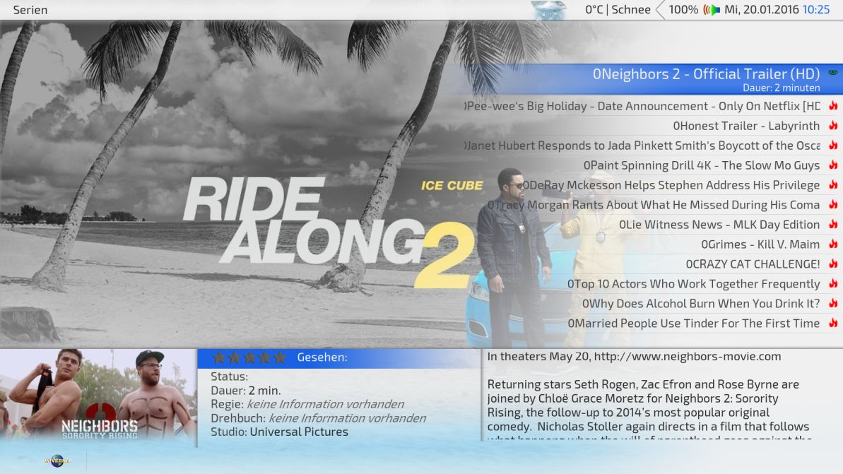
Task: Open DeRay Mckesson Helps Stephen Address His Privilege
Action: point(671,185)
